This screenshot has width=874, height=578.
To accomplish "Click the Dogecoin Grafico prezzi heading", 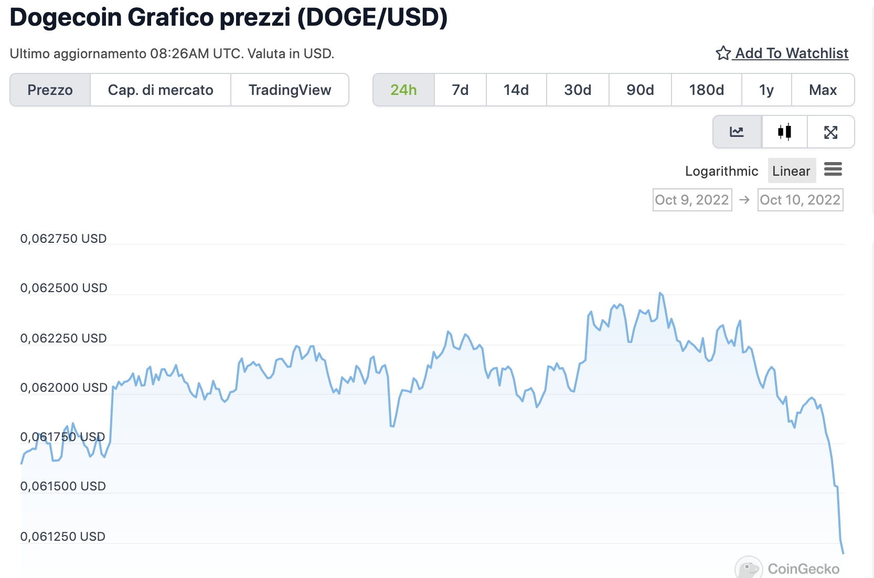I will pyautogui.click(x=228, y=17).
